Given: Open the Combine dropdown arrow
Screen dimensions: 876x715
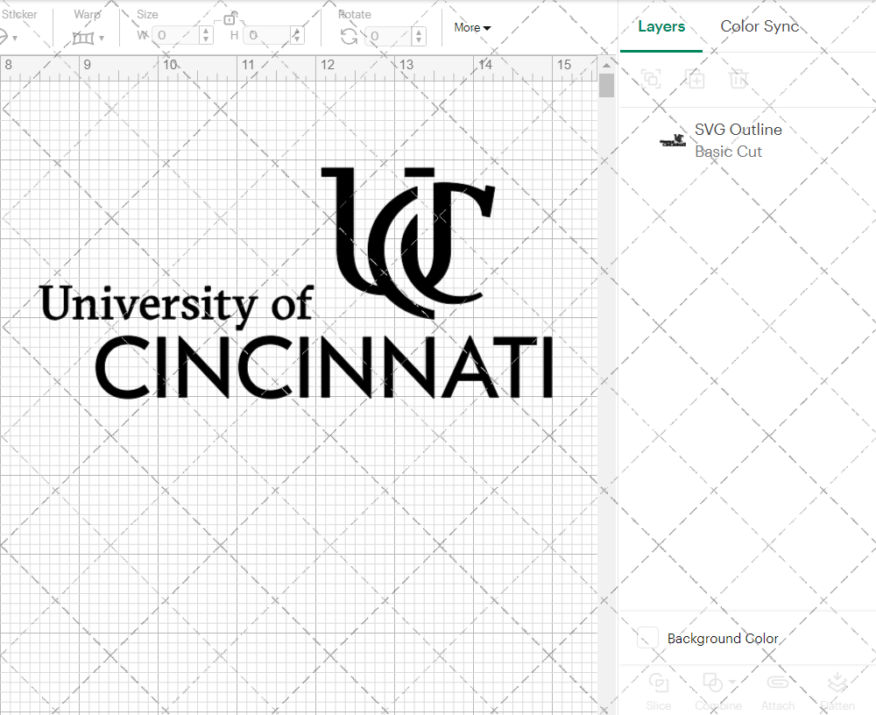Looking at the screenshot, I should pyautogui.click(x=731, y=682).
